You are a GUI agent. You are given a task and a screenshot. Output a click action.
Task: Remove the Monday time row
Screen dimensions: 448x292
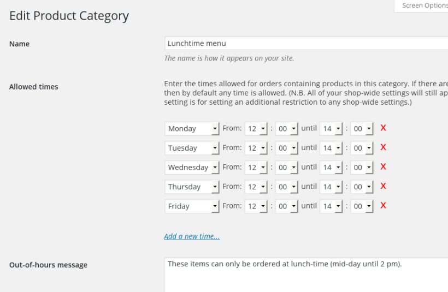383,128
